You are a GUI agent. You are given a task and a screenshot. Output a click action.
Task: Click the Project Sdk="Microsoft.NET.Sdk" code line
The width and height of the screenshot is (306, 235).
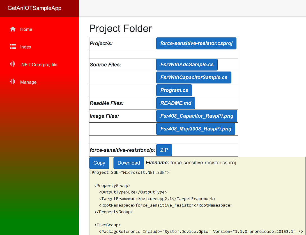[129, 172]
